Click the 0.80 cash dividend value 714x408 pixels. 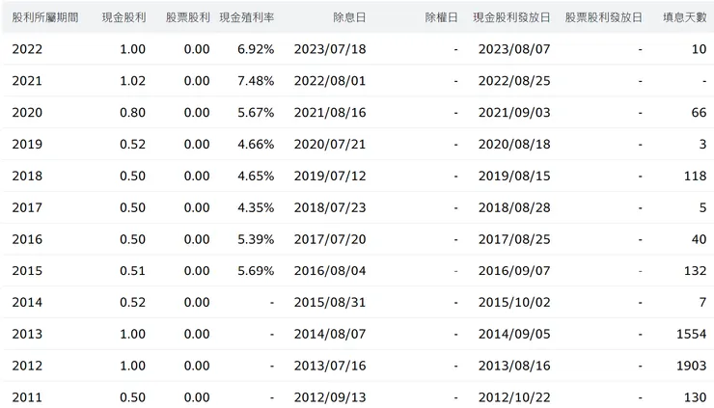point(133,113)
